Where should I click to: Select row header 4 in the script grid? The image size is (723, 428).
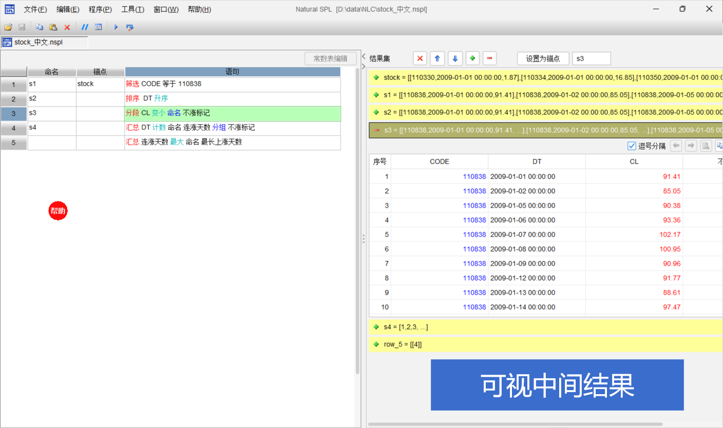click(14, 128)
